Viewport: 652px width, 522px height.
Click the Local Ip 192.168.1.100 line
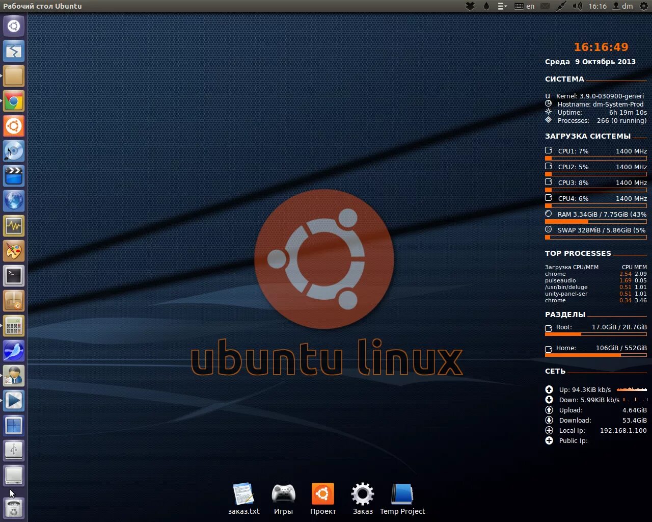click(x=596, y=430)
